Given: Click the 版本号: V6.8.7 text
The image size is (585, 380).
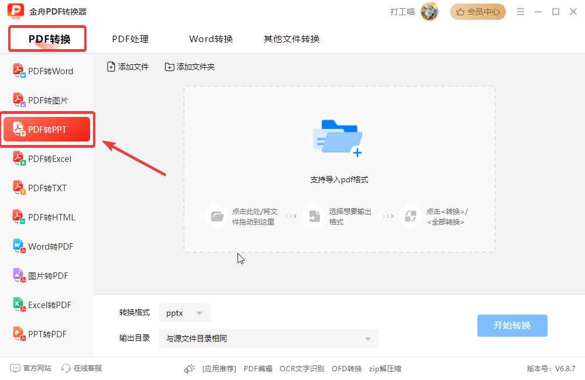Looking at the screenshot, I should pos(551,368).
